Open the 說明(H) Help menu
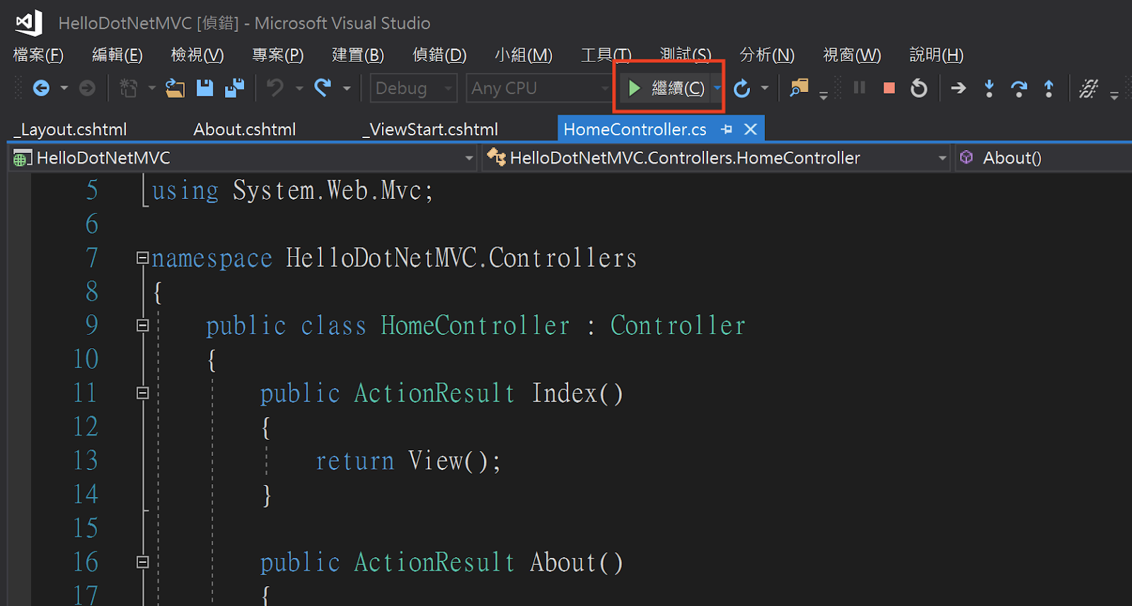 pyautogui.click(x=936, y=55)
